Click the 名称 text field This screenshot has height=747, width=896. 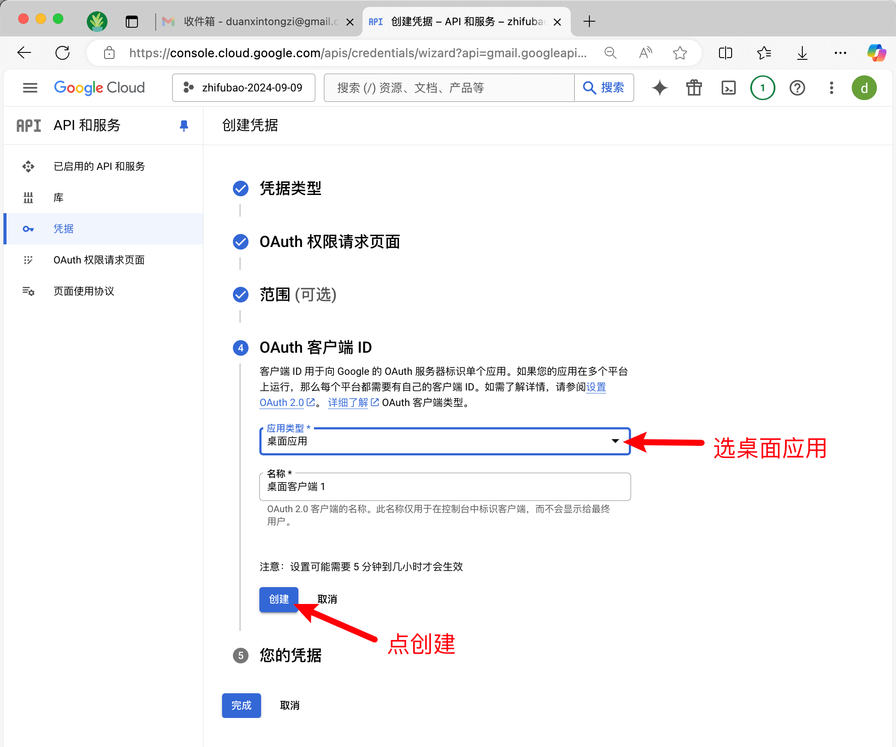click(x=444, y=487)
